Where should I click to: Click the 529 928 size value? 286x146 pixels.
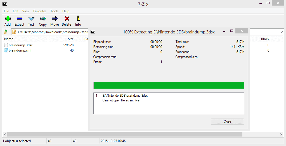coord(68,45)
